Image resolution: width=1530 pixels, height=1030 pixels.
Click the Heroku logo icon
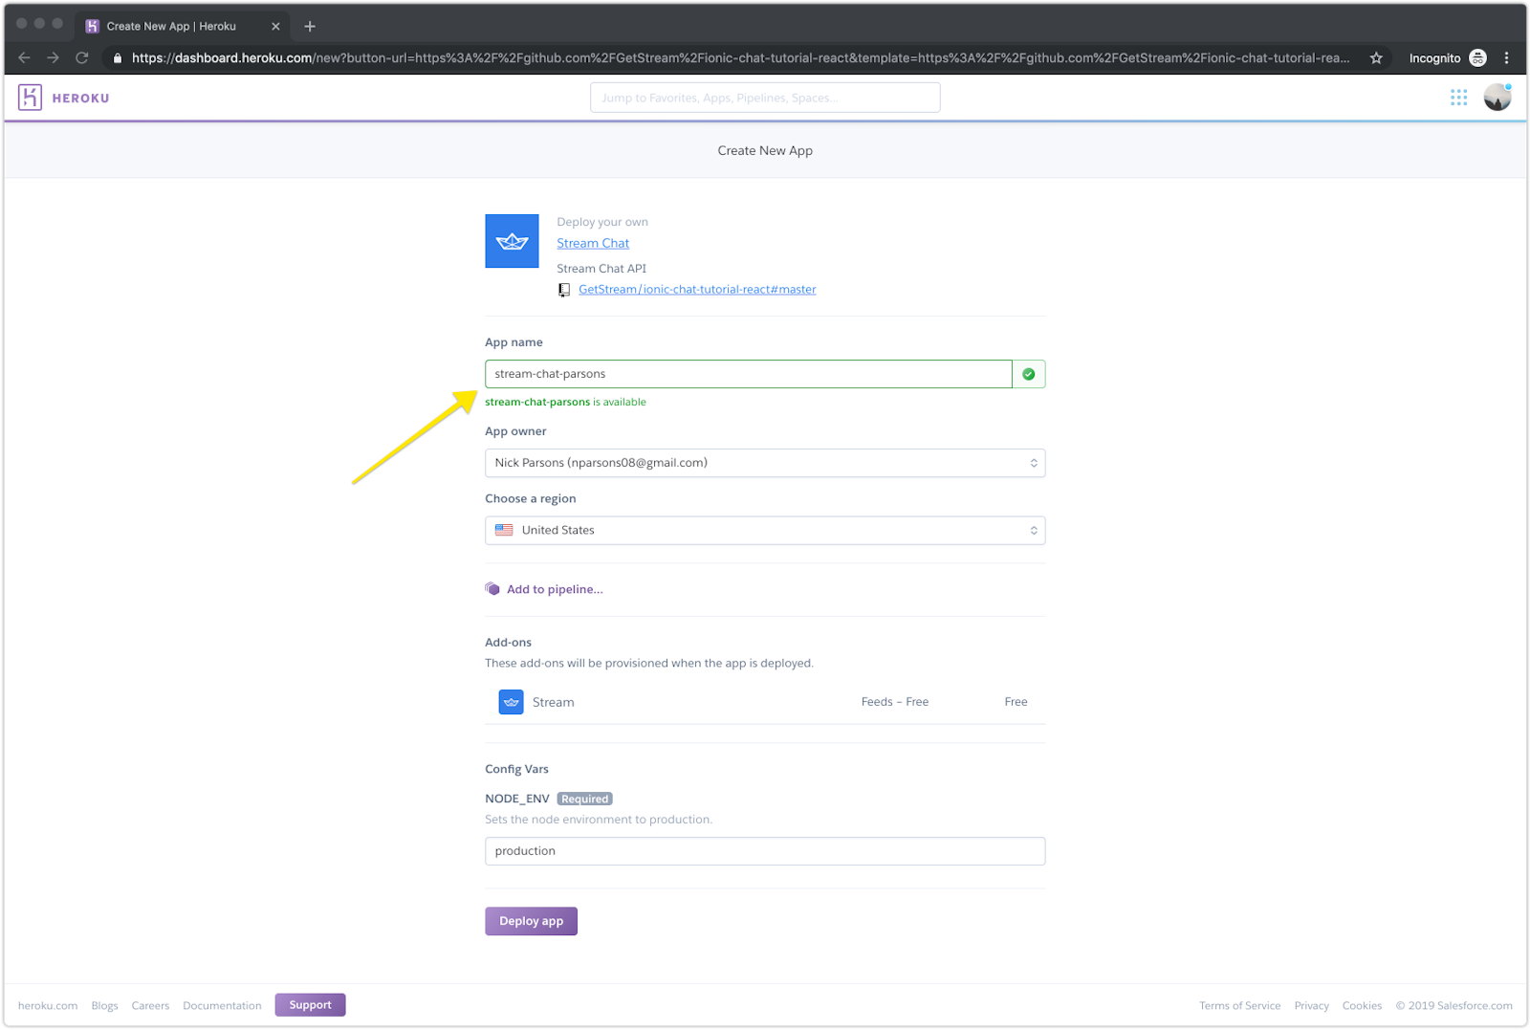(x=30, y=98)
